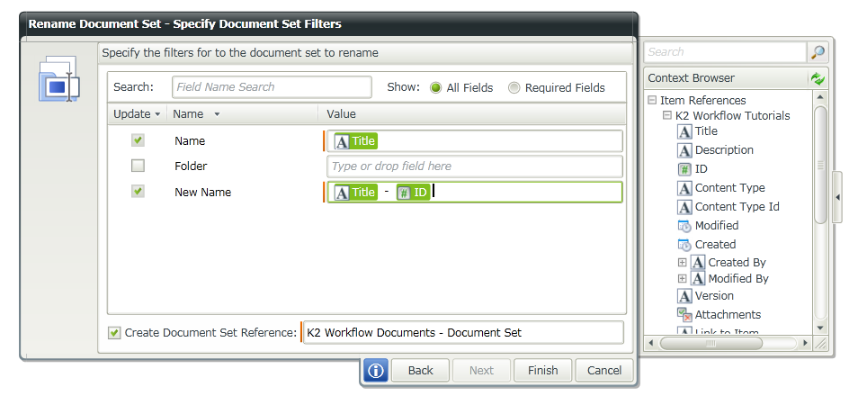Click the Version text field icon
Viewport: 849px width, 396px height.
tap(684, 296)
